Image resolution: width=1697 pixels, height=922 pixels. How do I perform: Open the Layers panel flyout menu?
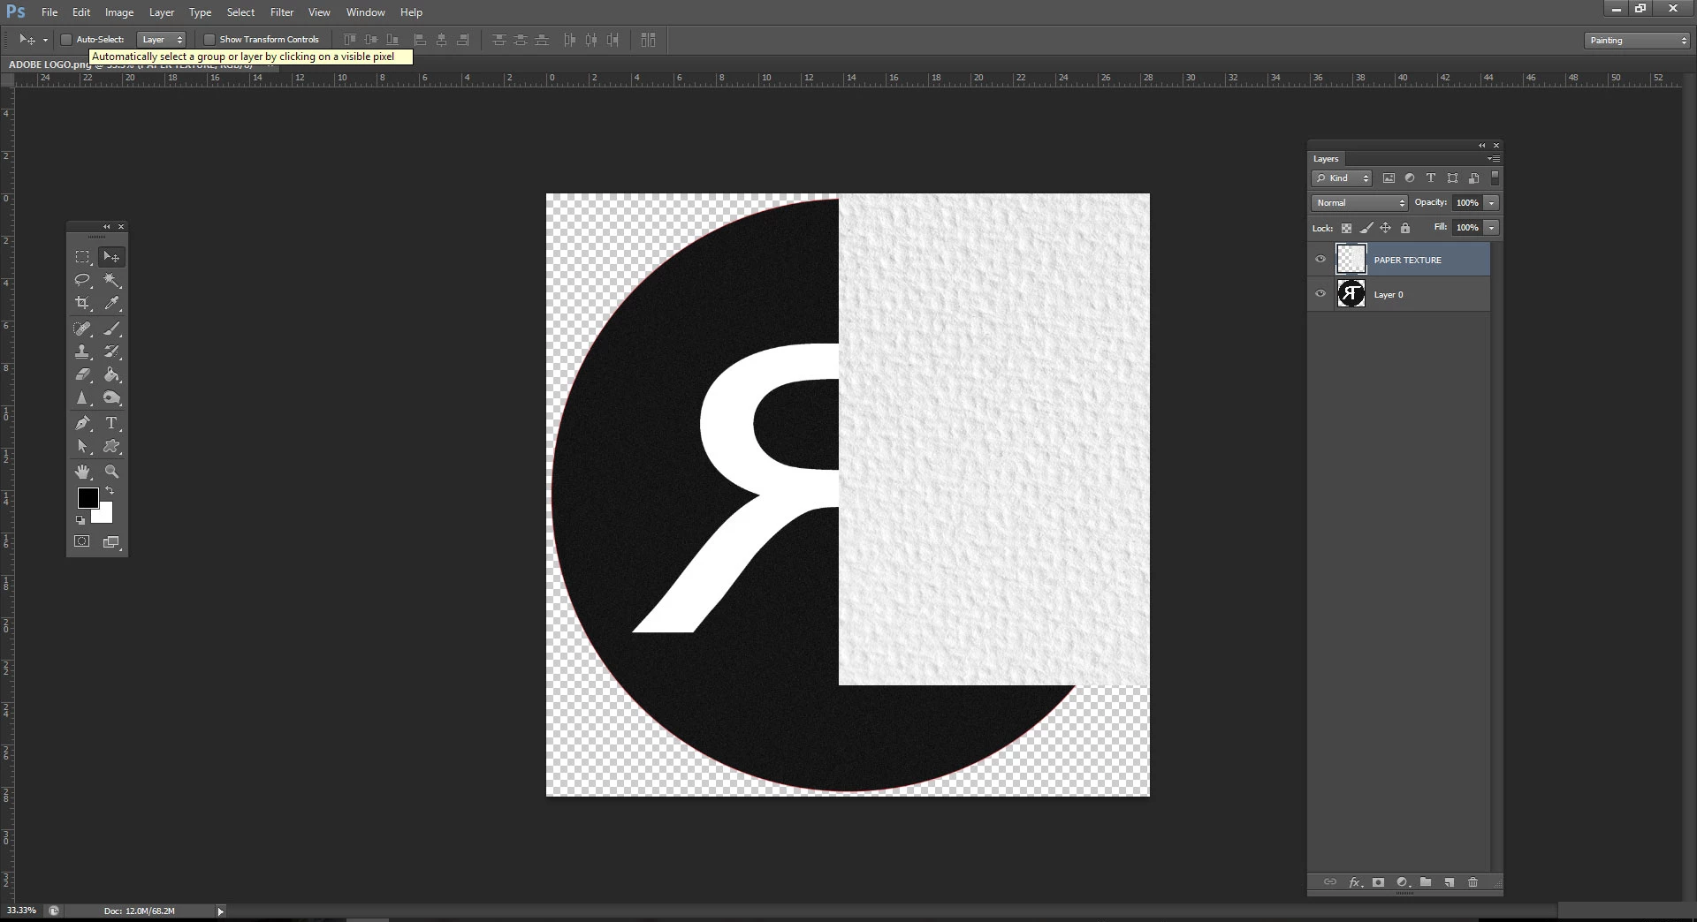pyautogui.click(x=1494, y=159)
